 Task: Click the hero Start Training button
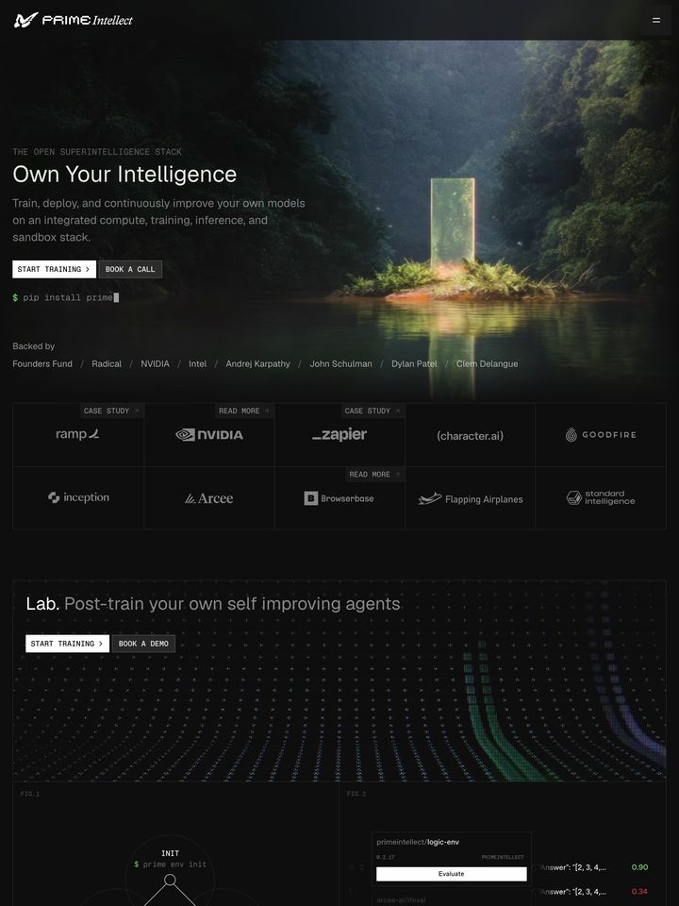[x=55, y=269]
